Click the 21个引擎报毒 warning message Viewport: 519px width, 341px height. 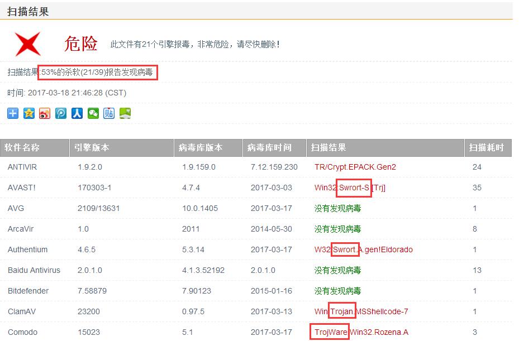click(x=195, y=44)
